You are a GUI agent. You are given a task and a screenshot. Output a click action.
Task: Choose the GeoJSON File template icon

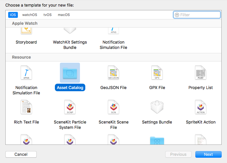tap(113, 72)
